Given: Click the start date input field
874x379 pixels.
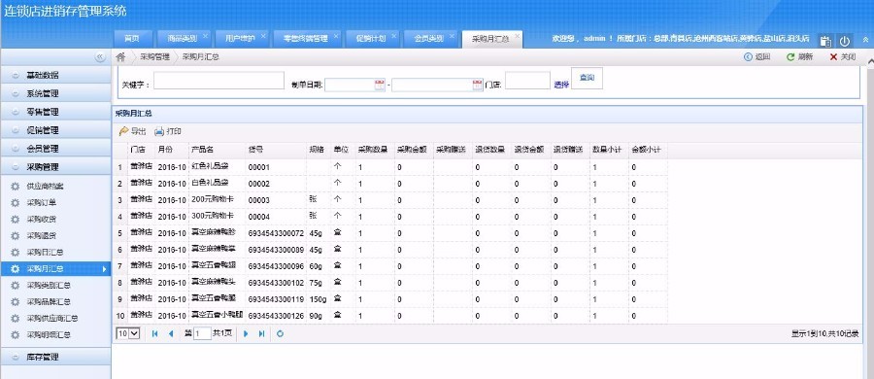Looking at the screenshot, I should pos(350,85).
